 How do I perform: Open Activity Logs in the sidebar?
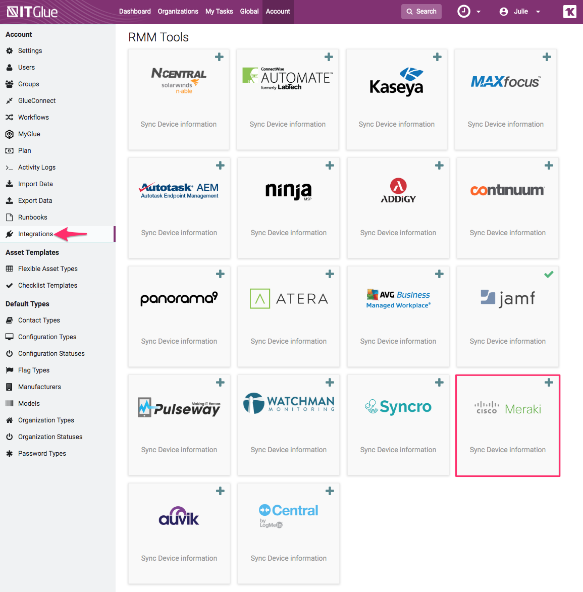(37, 167)
